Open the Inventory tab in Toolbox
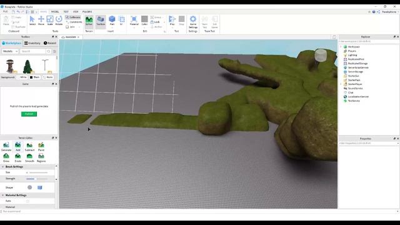 pos(32,43)
